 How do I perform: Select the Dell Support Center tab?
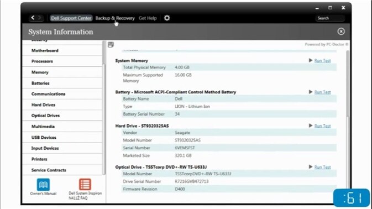point(71,18)
